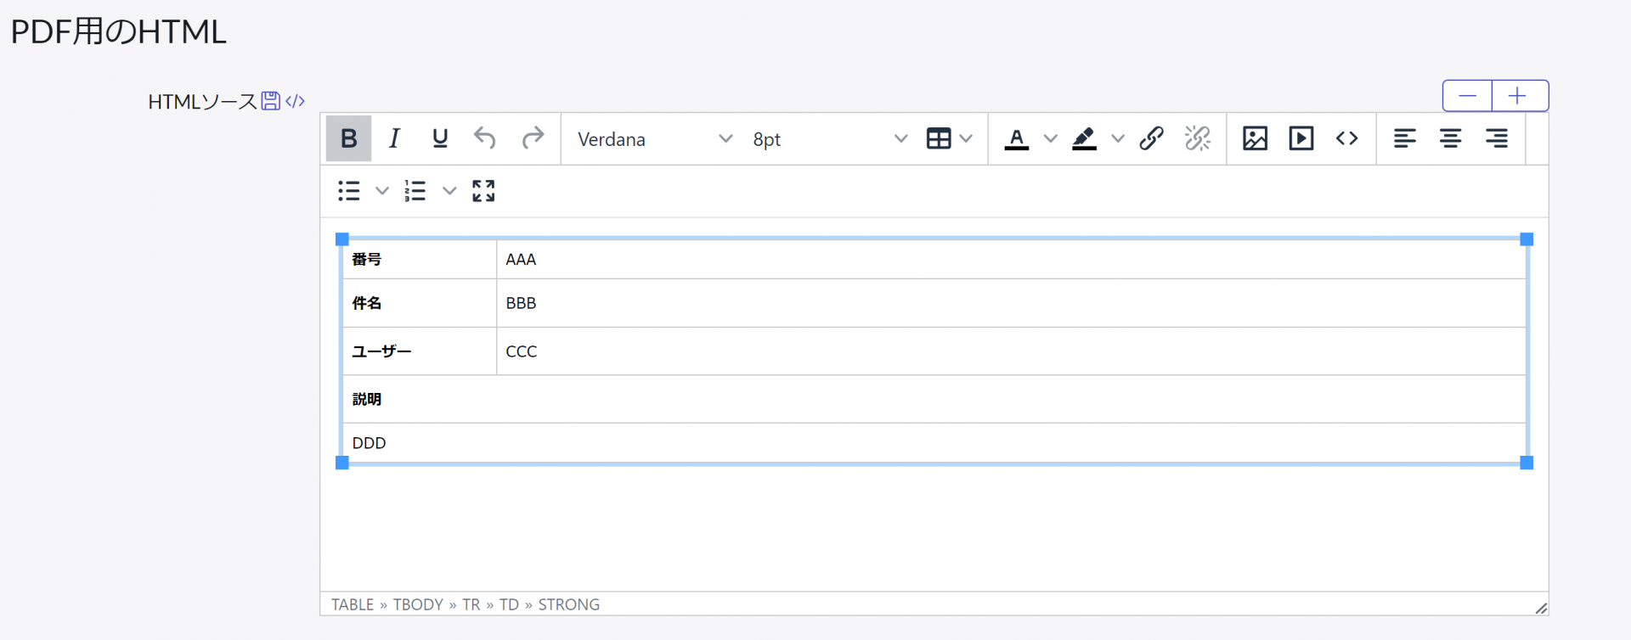The width and height of the screenshot is (1631, 640).
Task: Click the plus enlarge editor button
Action: (x=1518, y=96)
